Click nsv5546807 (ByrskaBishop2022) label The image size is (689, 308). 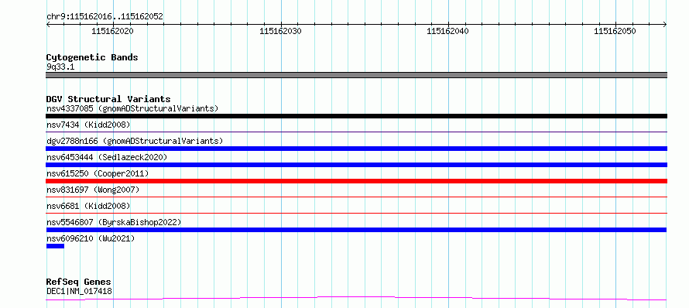[x=114, y=222]
